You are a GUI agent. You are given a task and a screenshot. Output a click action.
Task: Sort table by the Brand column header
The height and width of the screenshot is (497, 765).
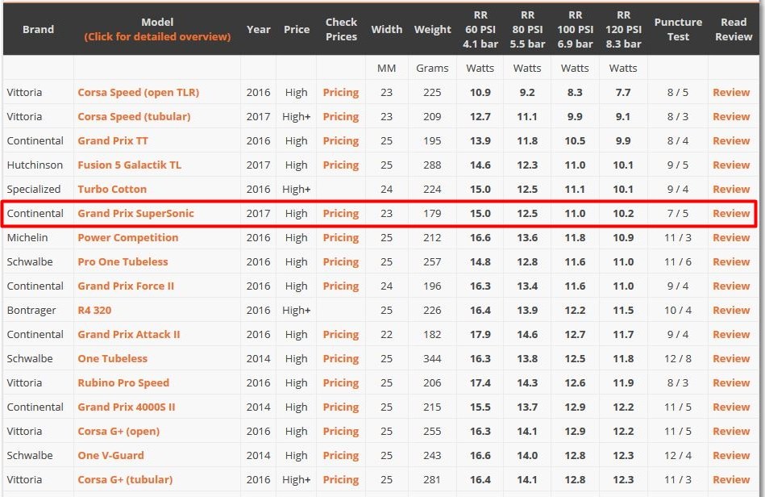point(38,29)
